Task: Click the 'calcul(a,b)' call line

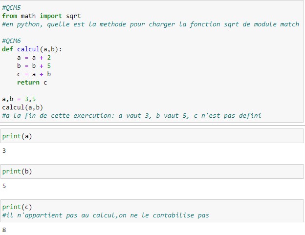Action: pyautogui.click(x=22, y=107)
